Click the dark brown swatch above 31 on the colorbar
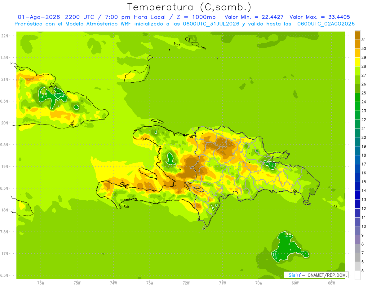Viewport: 372px width, 287px height. [x=357, y=35]
